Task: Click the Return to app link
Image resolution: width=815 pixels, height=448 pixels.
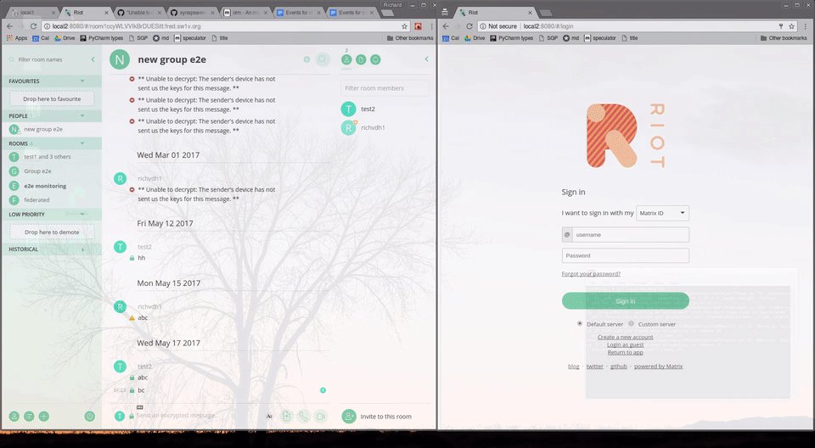Action: point(626,352)
